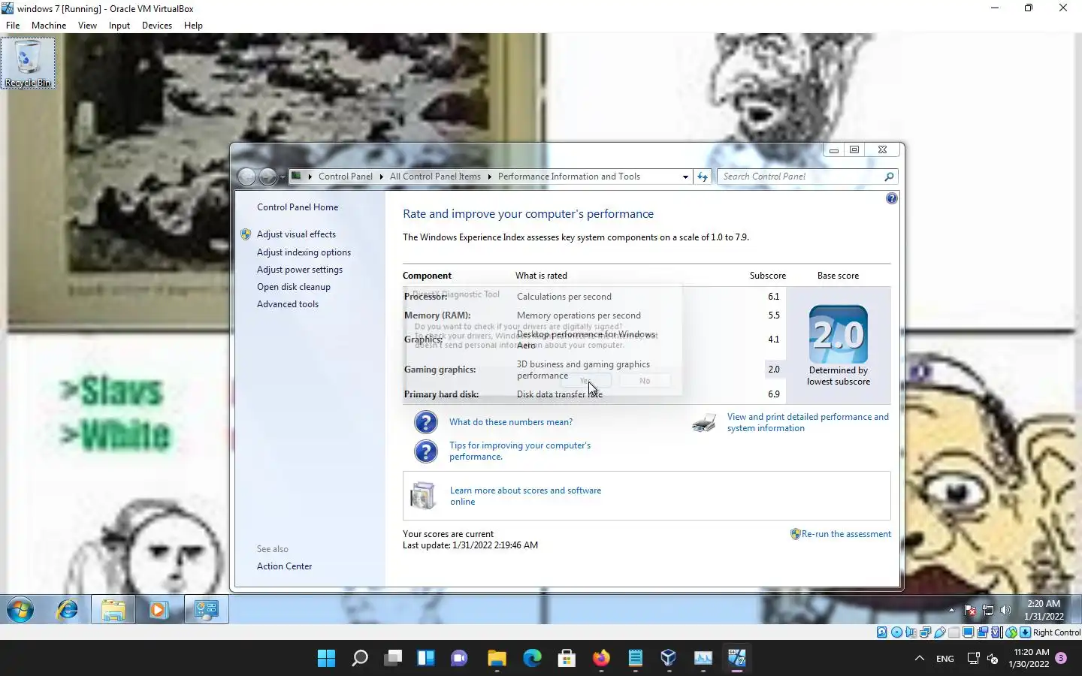1082x676 pixels.
Task: Open Microsoft Store on host taskbar
Action: pos(567,659)
